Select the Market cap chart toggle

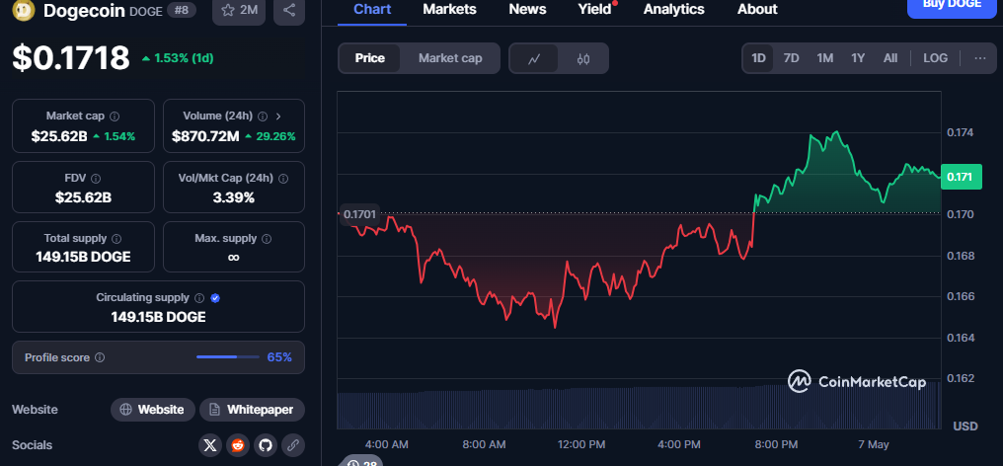(450, 58)
